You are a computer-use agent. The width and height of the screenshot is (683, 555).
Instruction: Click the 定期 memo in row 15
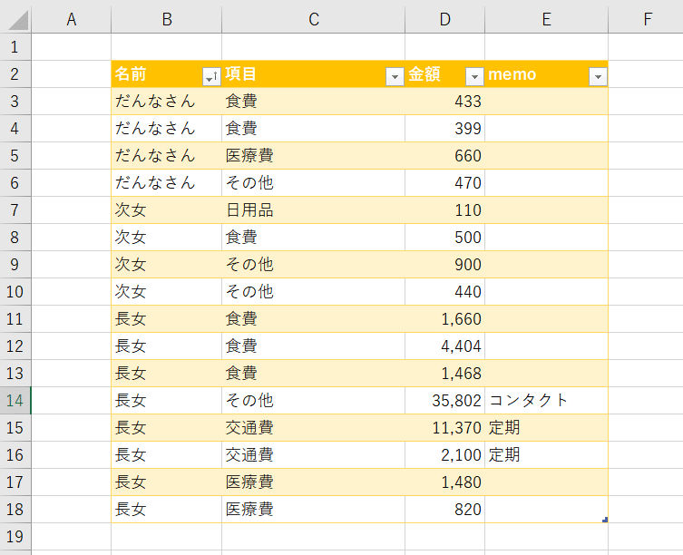tap(547, 428)
